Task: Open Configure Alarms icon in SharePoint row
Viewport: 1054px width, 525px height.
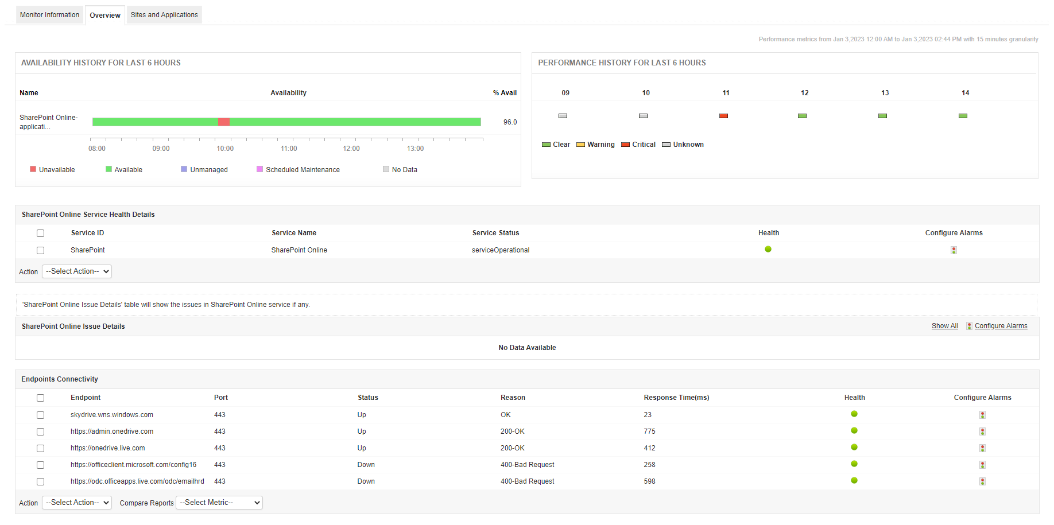Action: tap(954, 250)
